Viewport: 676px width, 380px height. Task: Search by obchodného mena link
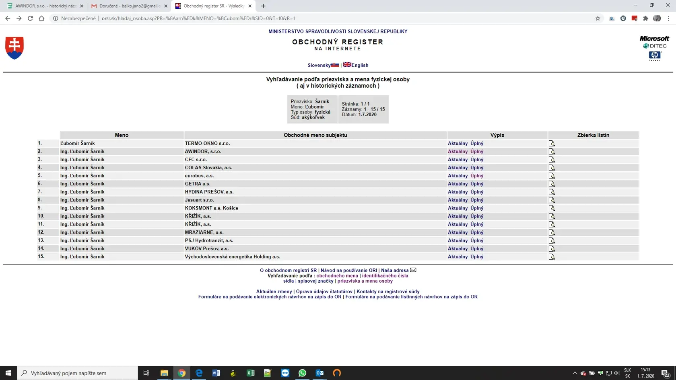(337, 276)
